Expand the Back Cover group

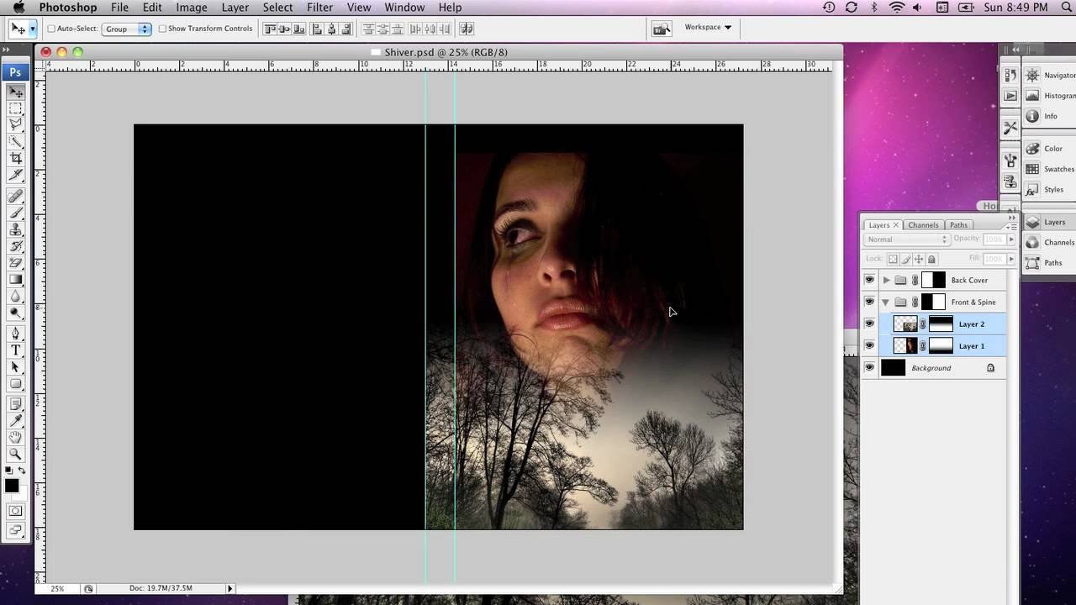pyautogui.click(x=886, y=280)
